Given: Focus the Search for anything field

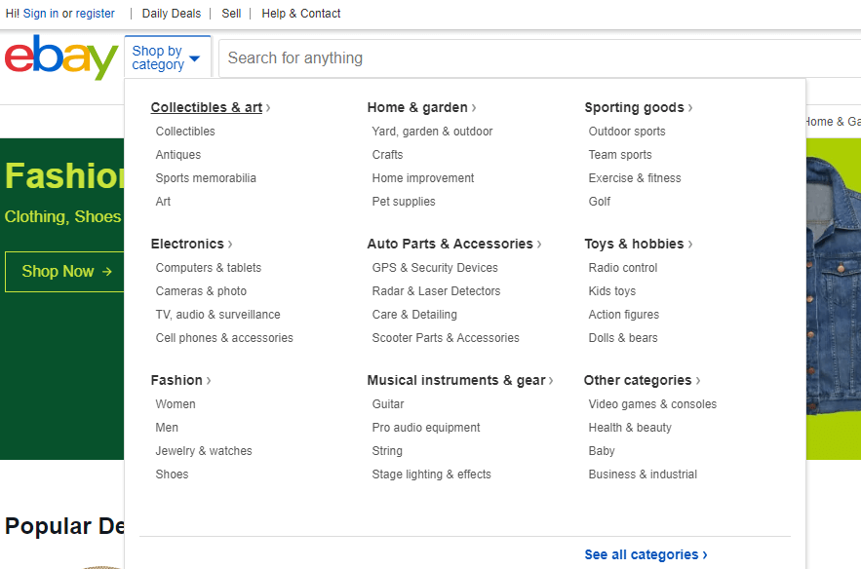Looking at the screenshot, I should (539, 58).
